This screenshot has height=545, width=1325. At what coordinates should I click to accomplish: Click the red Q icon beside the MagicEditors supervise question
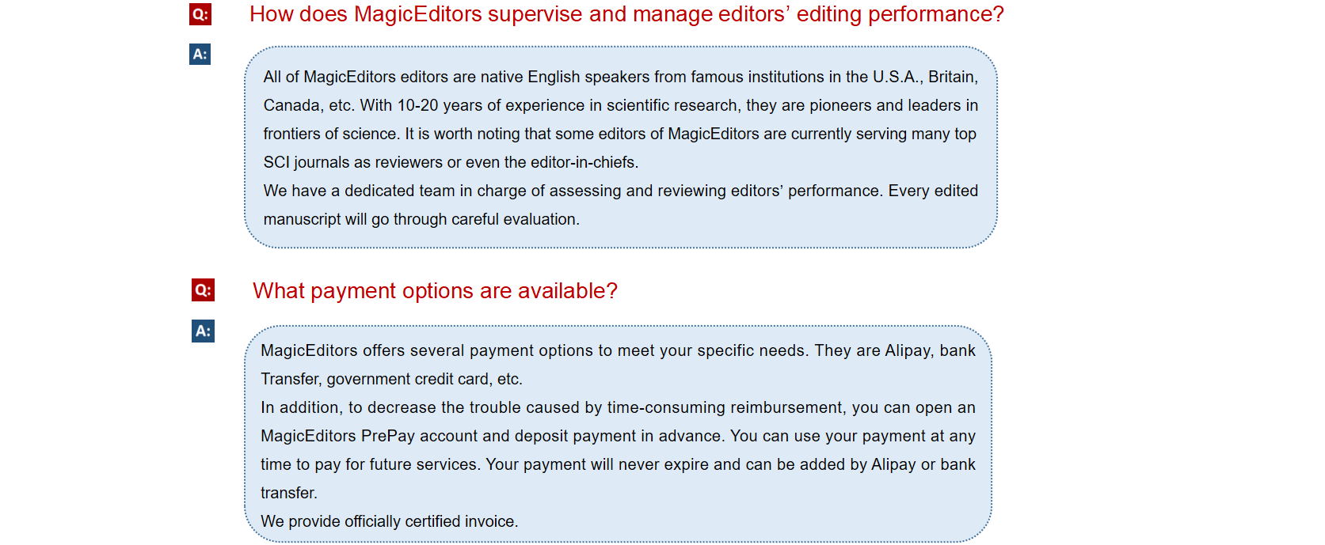pos(200,14)
